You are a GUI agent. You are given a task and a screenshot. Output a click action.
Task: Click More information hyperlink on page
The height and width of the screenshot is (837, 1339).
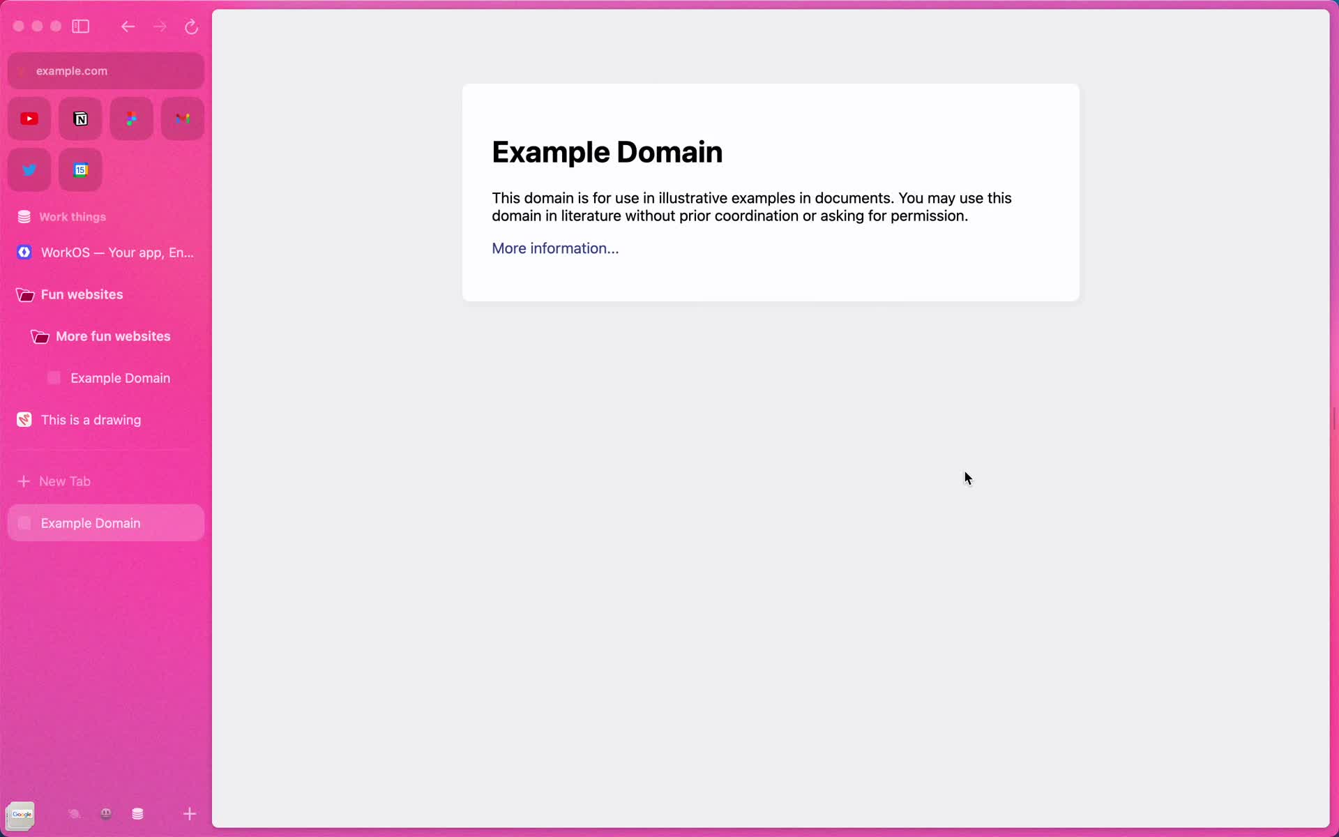pos(554,249)
